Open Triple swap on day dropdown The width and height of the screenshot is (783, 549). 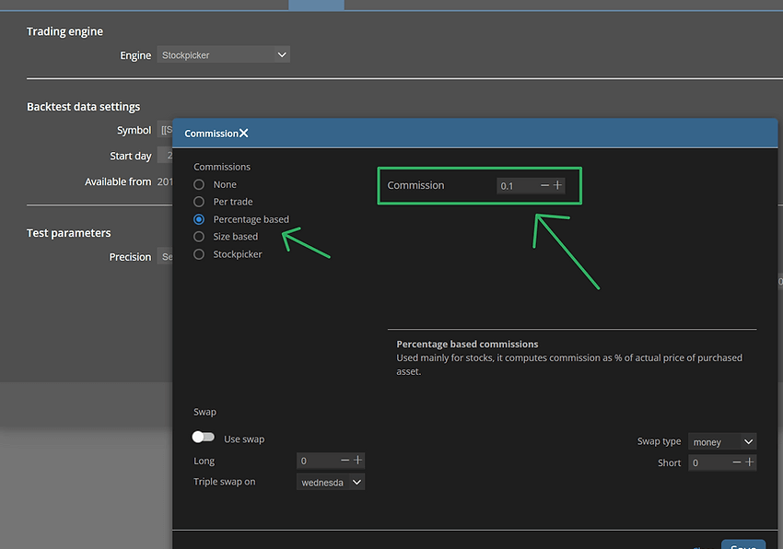tap(332, 482)
